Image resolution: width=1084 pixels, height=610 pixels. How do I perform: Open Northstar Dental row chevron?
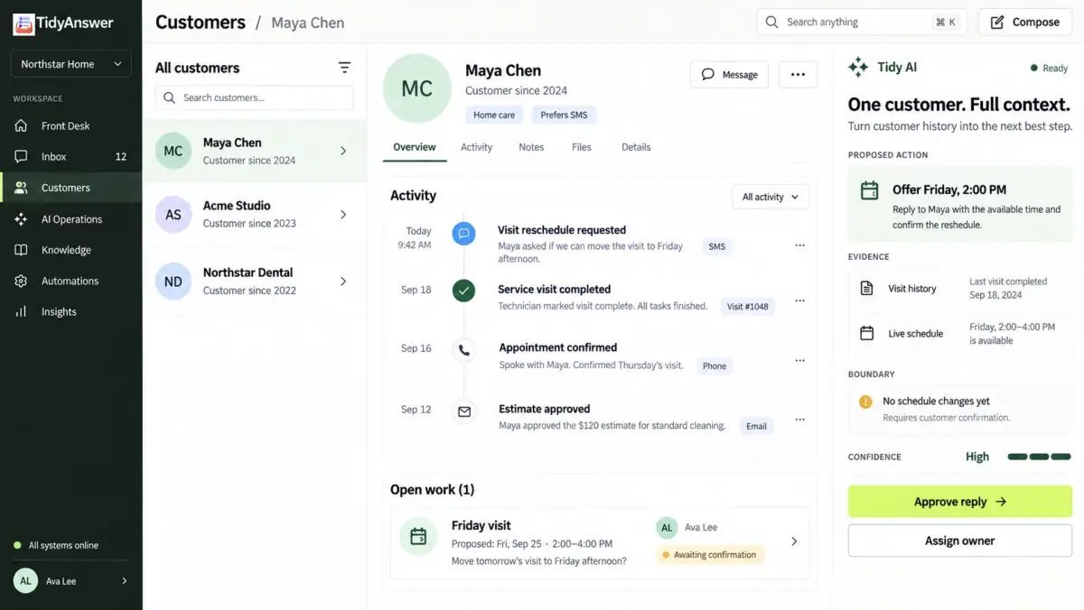[343, 282]
